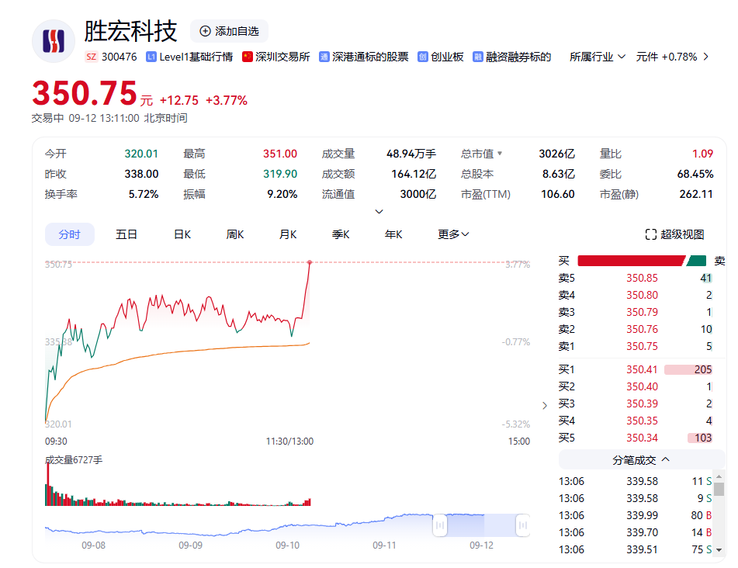Select the 五日 five-day chart tab
The image size is (738, 568).
tap(126, 234)
